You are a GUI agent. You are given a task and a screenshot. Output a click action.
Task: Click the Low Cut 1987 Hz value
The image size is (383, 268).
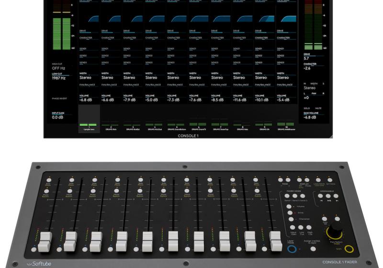pos(58,78)
